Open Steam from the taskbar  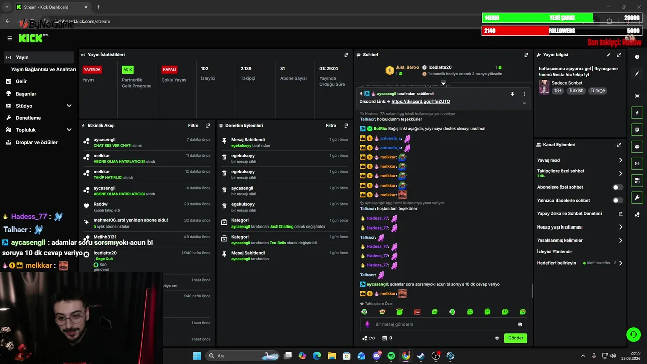coord(421,356)
